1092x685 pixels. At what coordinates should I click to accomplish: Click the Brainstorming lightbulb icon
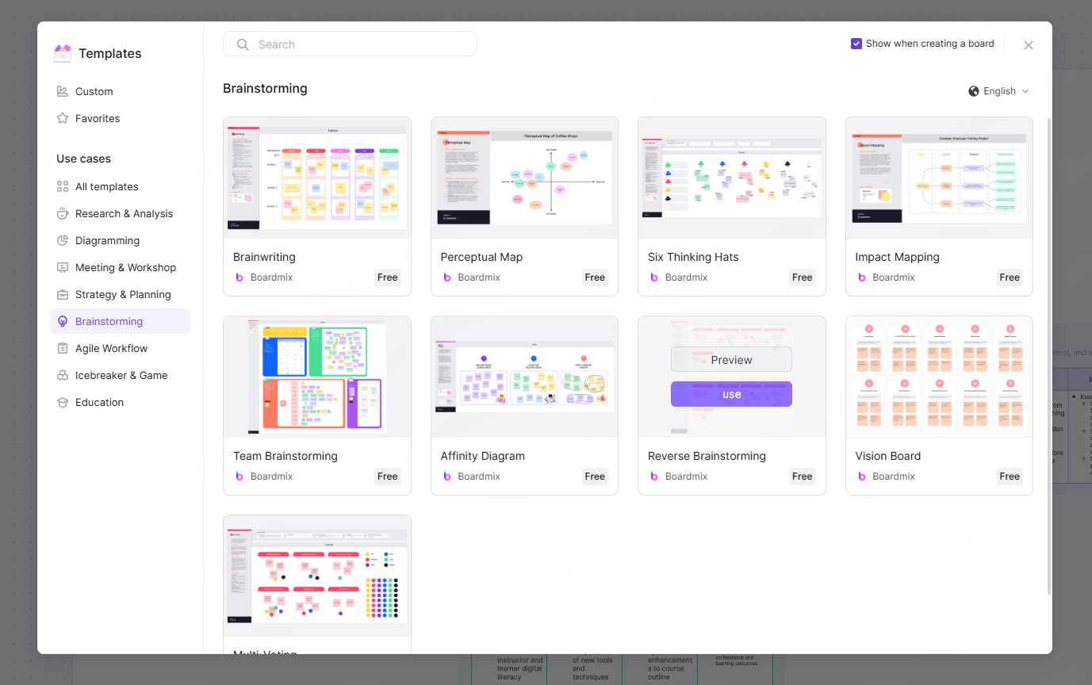tap(63, 321)
